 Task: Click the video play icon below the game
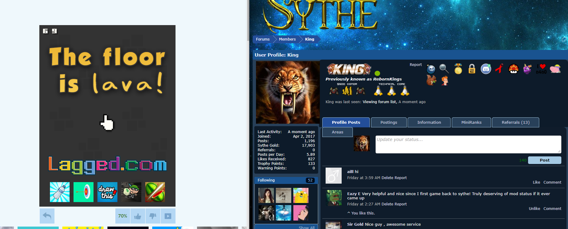click(x=168, y=216)
